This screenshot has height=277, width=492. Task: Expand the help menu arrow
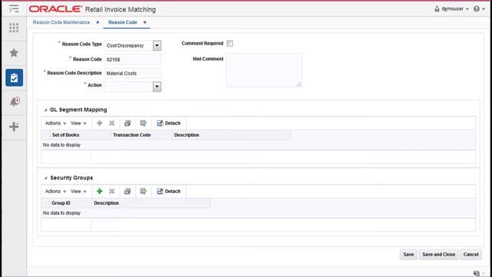[x=484, y=9]
